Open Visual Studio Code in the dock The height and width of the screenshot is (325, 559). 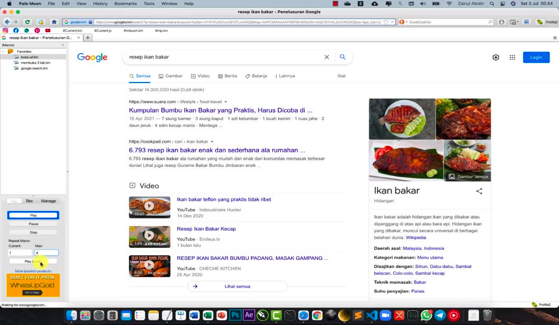(372, 315)
